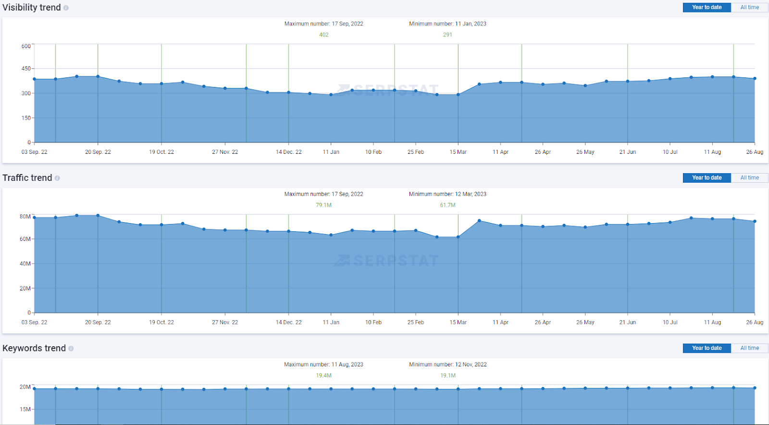769x425 pixels.
Task: Click Visibility chart final data point at 26 Aug
Action: [x=755, y=78]
